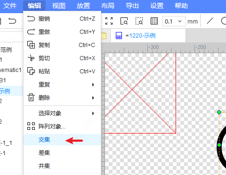
Task: Click the undo arrow icon beside 撤销
Action: pyautogui.click(x=31, y=18)
